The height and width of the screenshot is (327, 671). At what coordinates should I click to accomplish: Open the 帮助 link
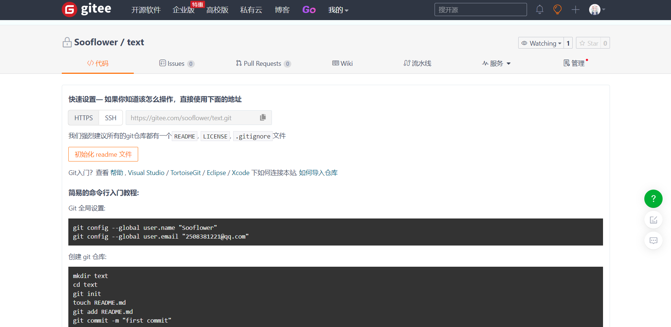click(x=117, y=172)
